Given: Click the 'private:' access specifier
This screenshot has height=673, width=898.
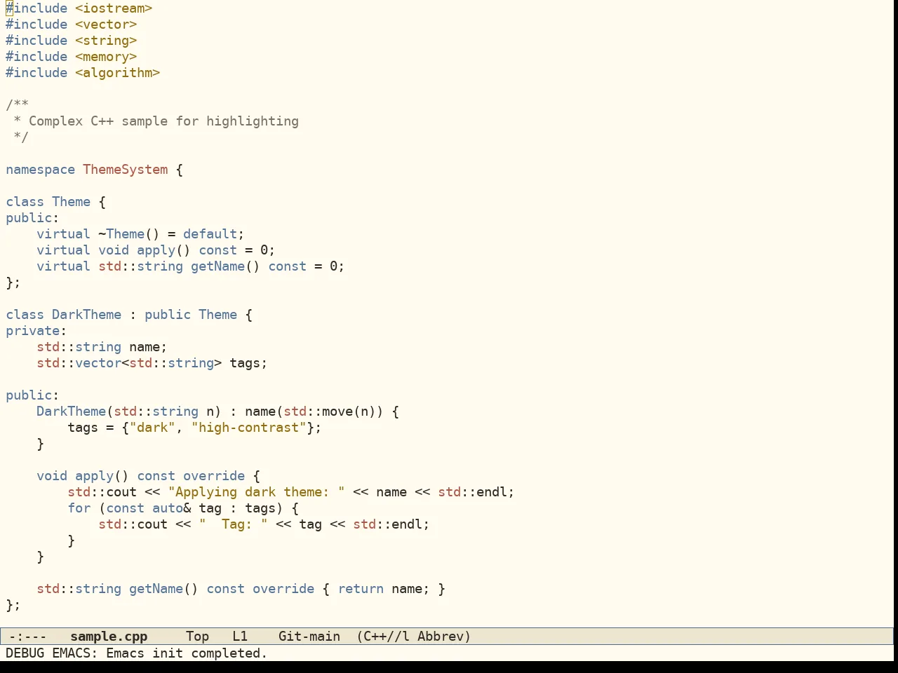Looking at the screenshot, I should click(36, 331).
